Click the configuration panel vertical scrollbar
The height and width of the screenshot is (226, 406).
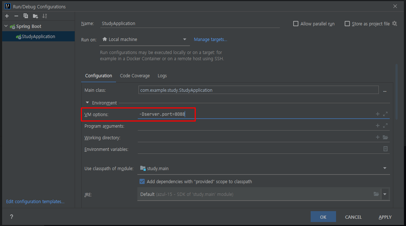click(x=397, y=92)
